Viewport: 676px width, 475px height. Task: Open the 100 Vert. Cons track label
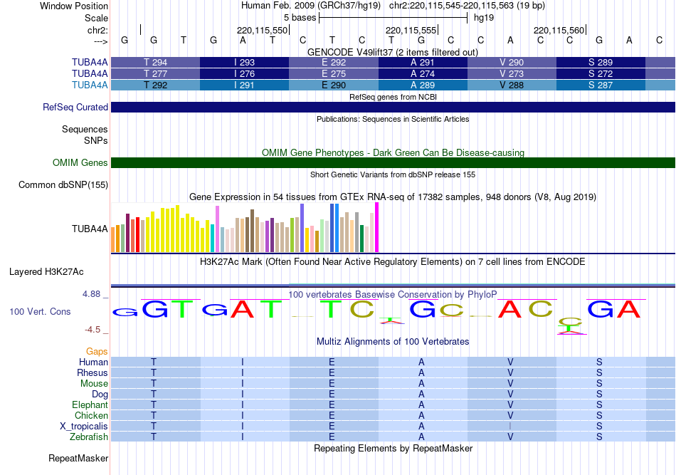pyautogui.click(x=40, y=311)
